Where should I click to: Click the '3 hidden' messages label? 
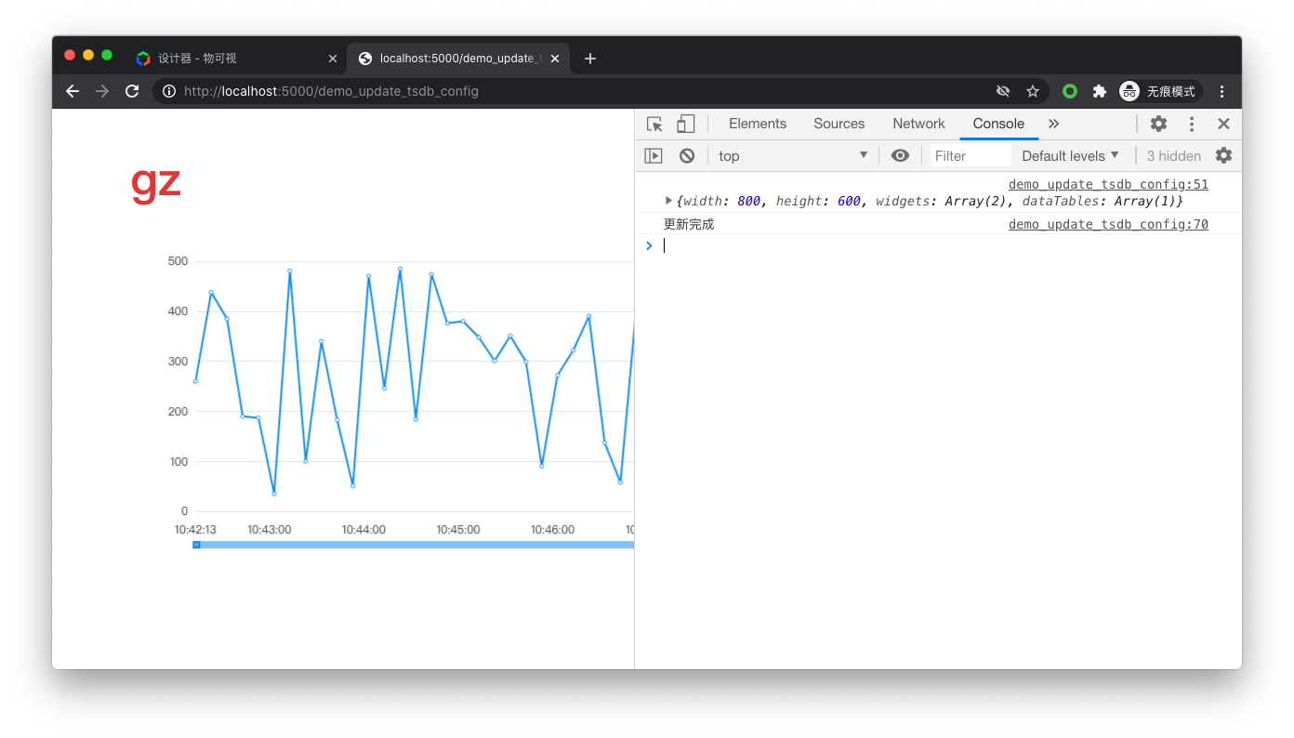click(x=1173, y=156)
